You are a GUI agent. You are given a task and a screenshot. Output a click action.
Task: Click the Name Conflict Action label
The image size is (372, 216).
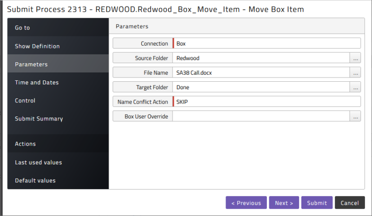pos(143,102)
